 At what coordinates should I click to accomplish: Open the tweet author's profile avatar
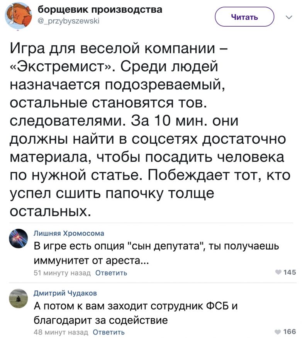(x=17, y=15)
